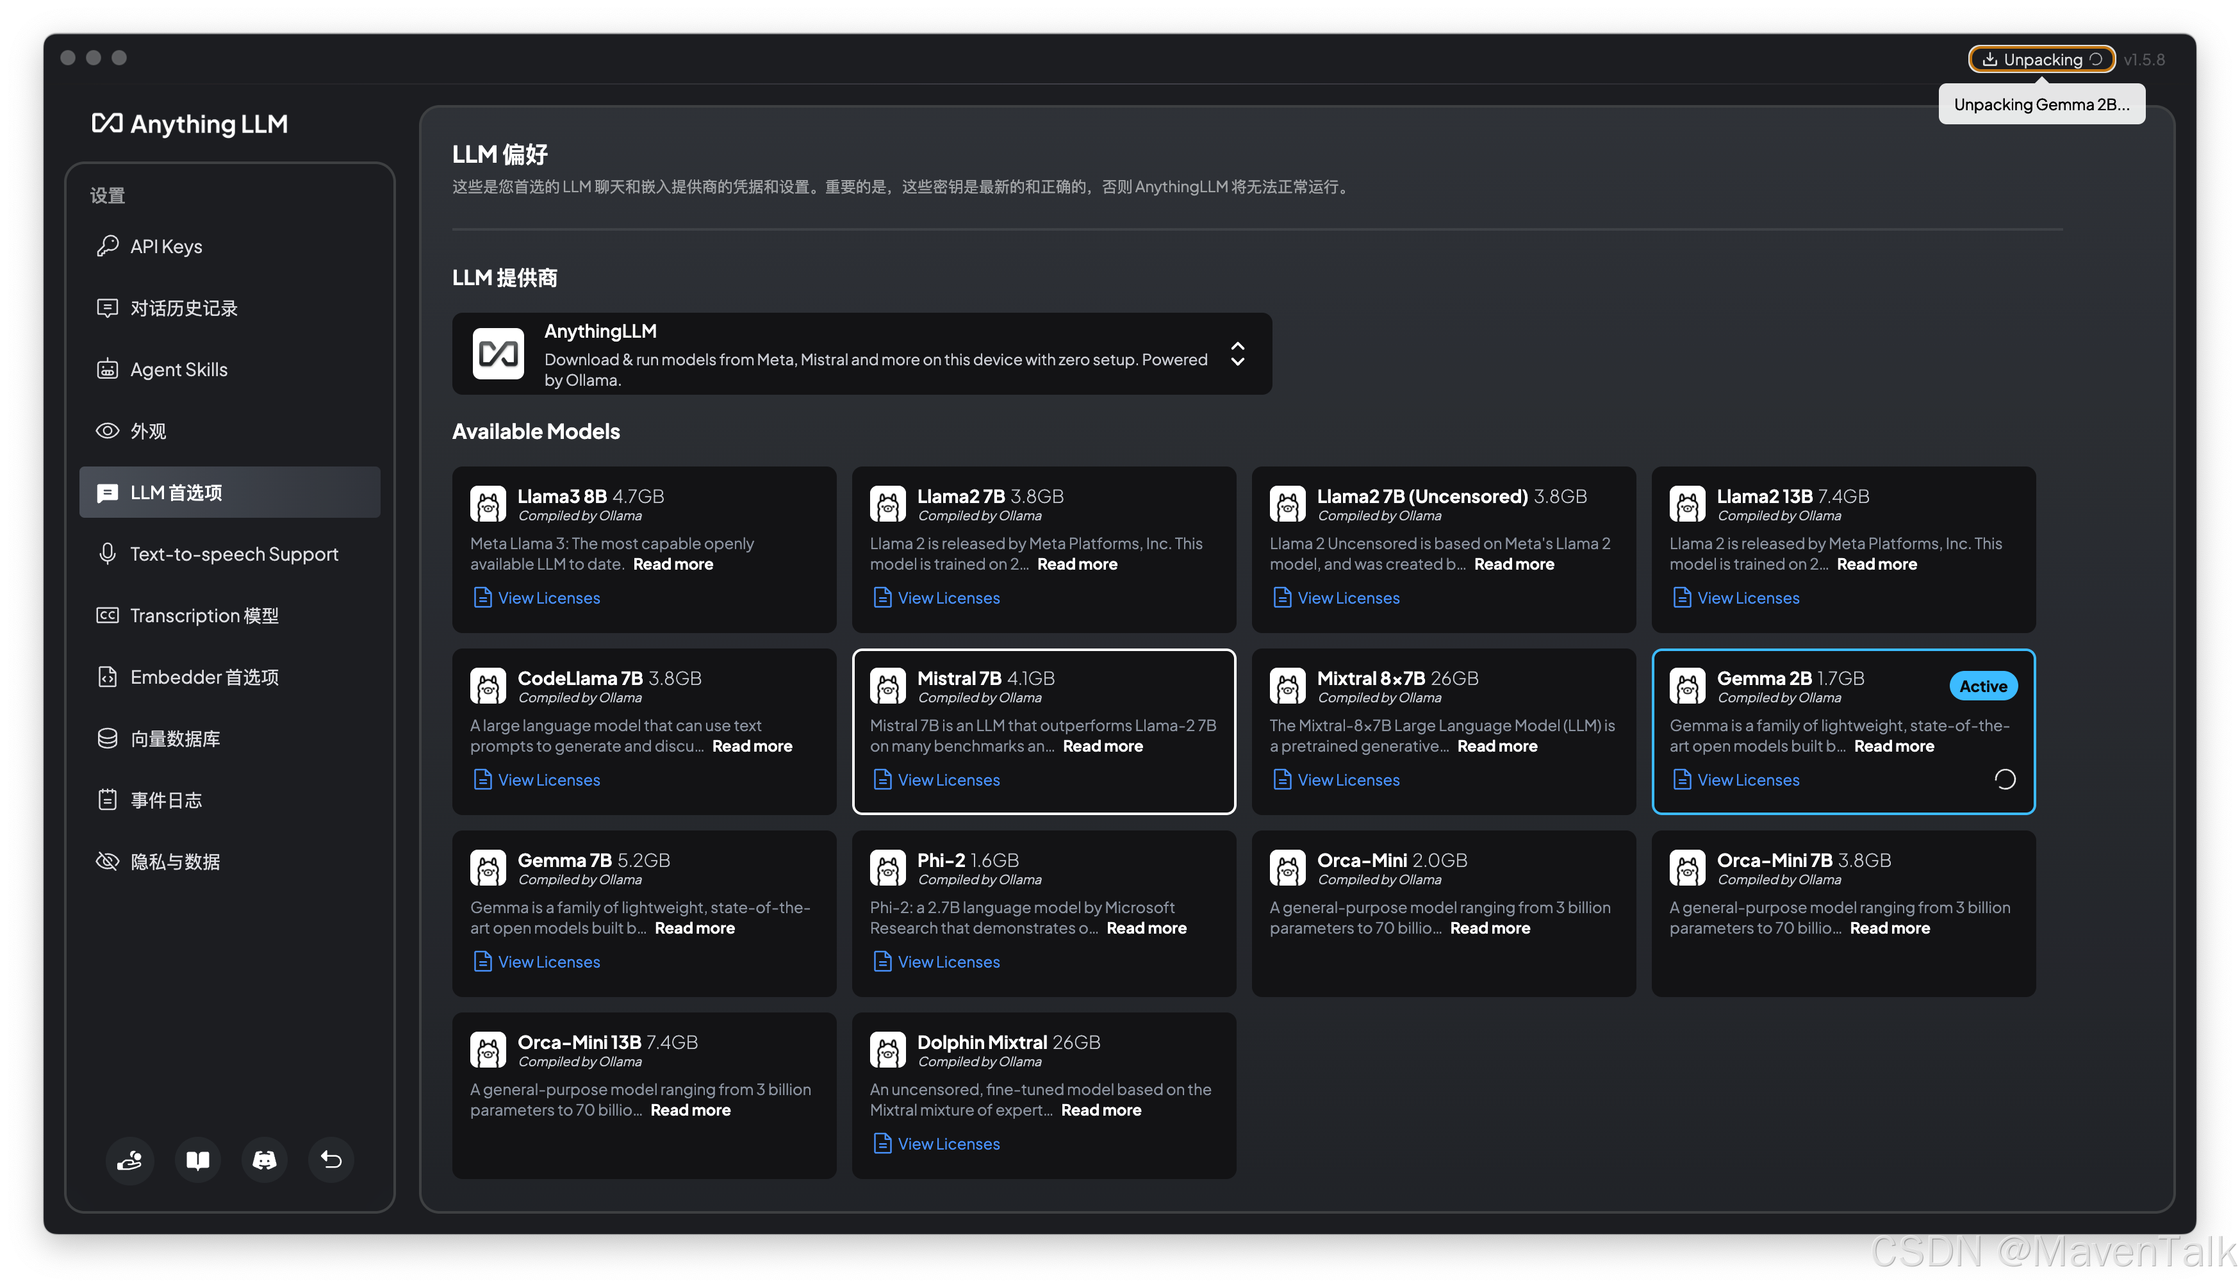Viewport: 2240px width, 1288px height.
Task: Read more about Llama2 7B (Uncensored)
Action: [x=1514, y=565]
